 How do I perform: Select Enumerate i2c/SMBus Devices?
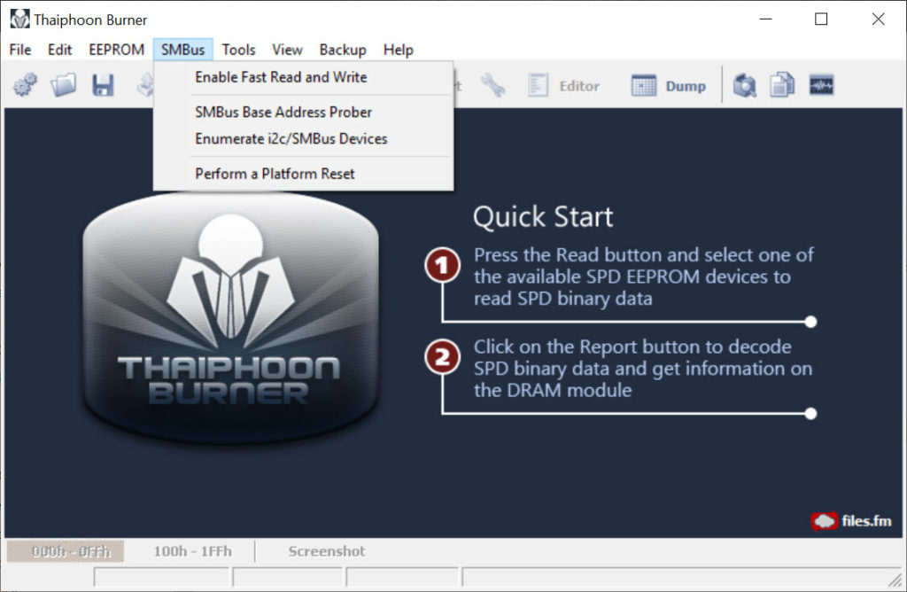pyautogui.click(x=290, y=138)
